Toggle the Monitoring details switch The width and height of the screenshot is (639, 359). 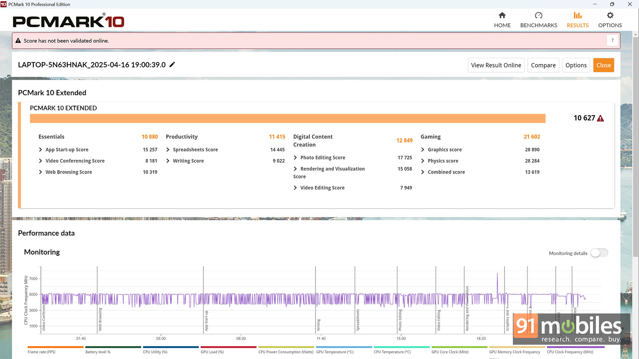[599, 253]
